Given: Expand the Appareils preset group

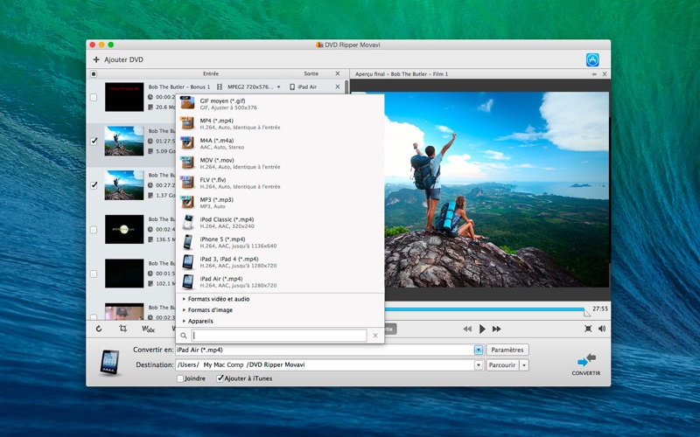Looking at the screenshot, I should [200, 321].
